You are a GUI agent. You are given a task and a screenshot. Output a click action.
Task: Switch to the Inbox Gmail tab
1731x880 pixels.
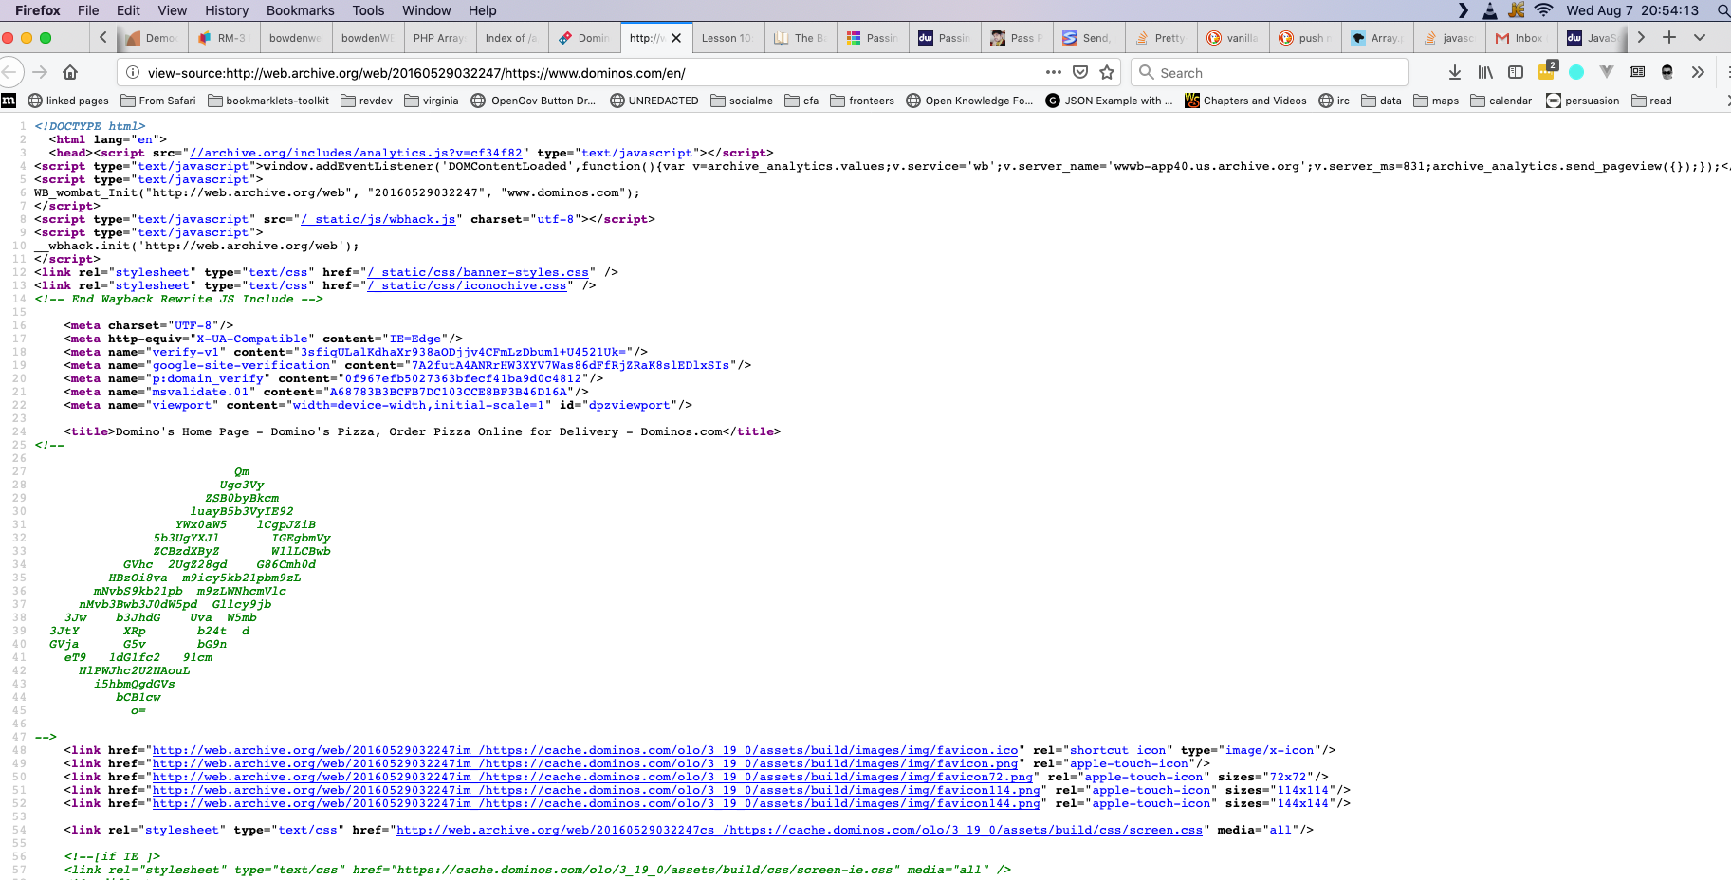1520,38
